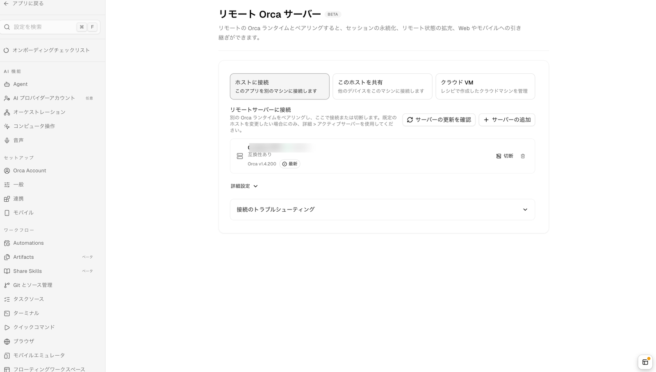The width and height of the screenshot is (656, 372).
Task: Open モバイル phone icon
Action: (x=7, y=213)
